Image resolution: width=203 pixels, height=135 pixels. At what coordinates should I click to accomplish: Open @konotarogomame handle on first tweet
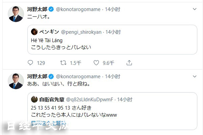pos(78,9)
